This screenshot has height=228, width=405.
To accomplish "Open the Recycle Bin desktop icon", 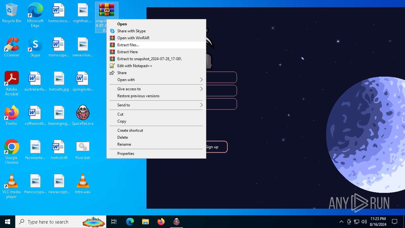I will click(12, 13).
